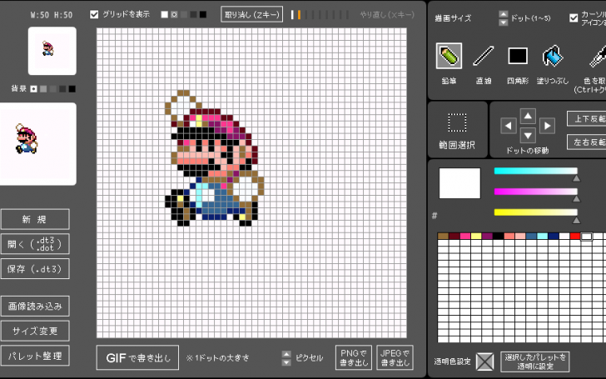Click the large current color preview swatch

459,183
